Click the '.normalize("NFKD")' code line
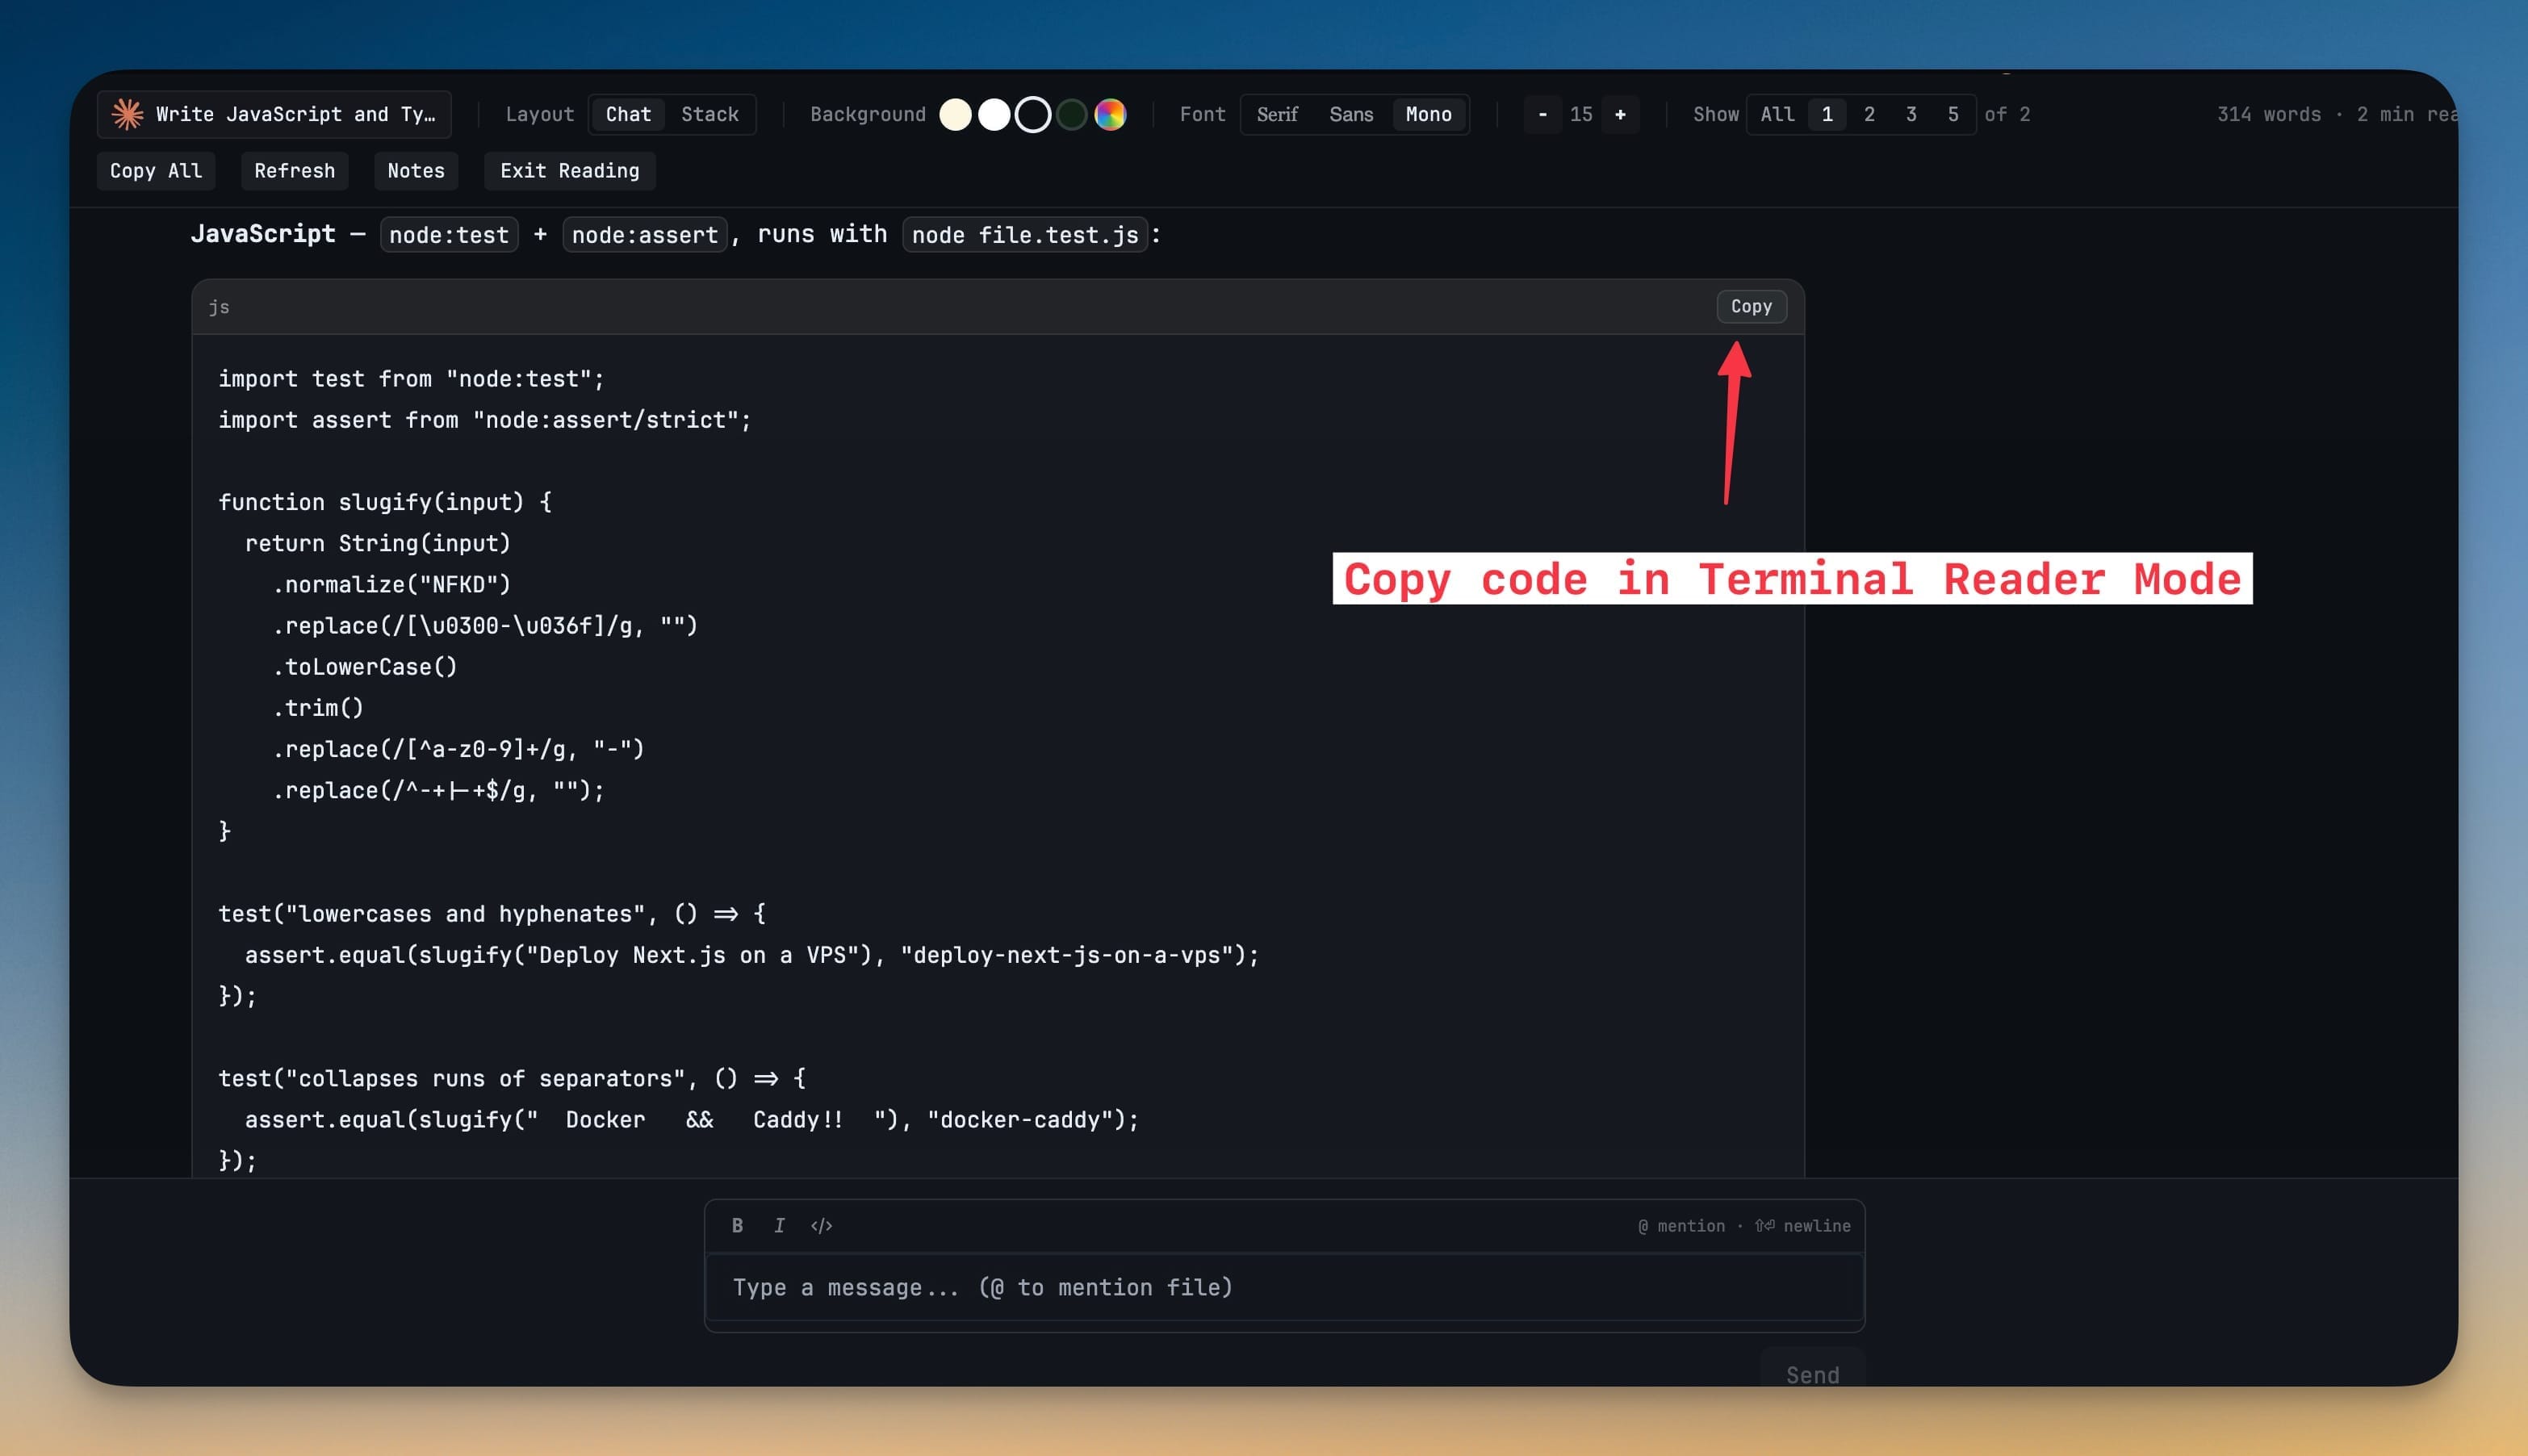 tap(391, 584)
